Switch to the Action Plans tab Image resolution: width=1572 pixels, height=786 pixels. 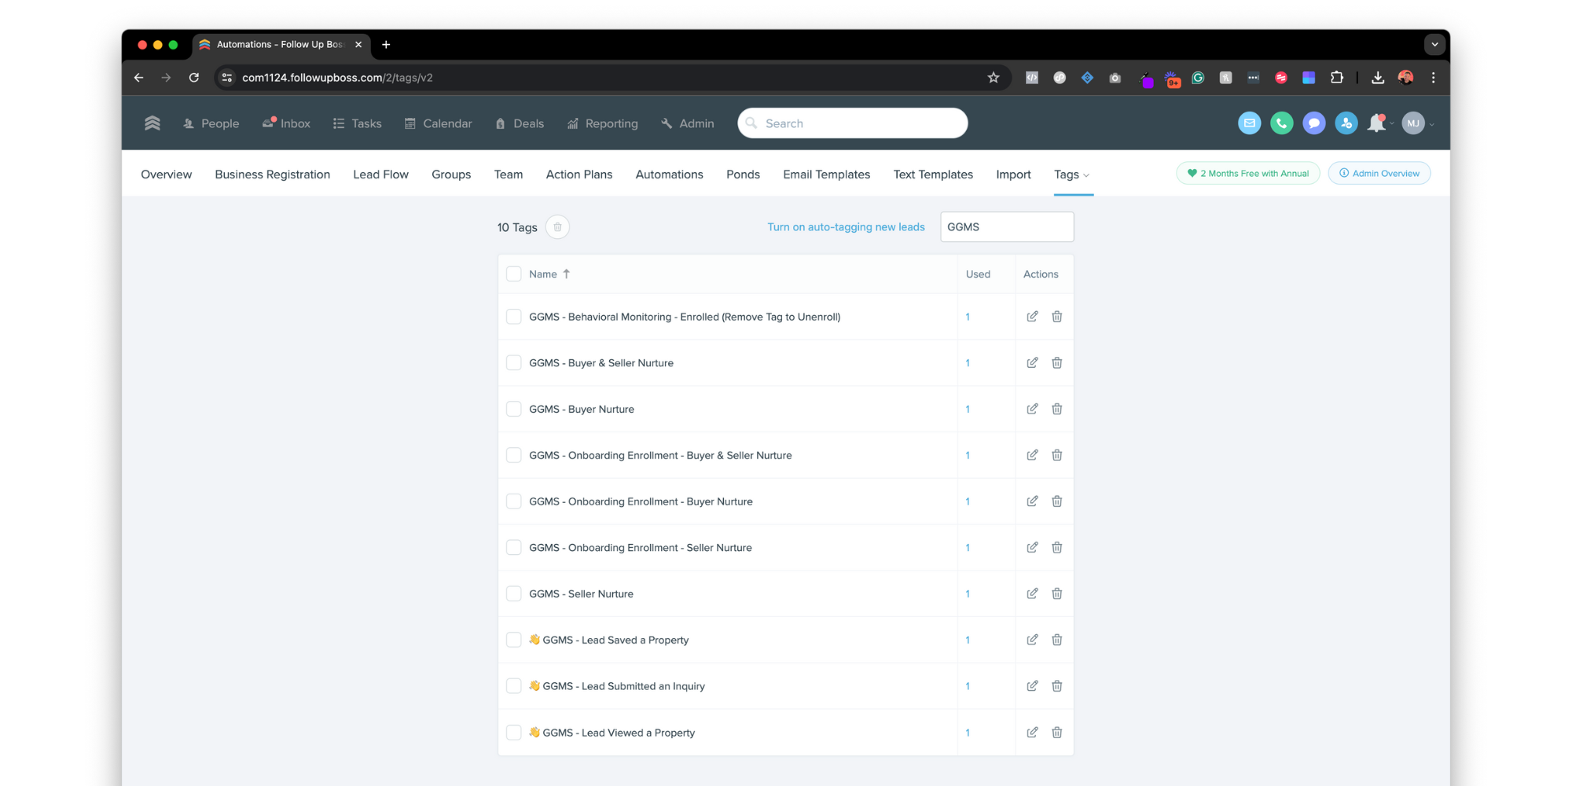coord(579,174)
